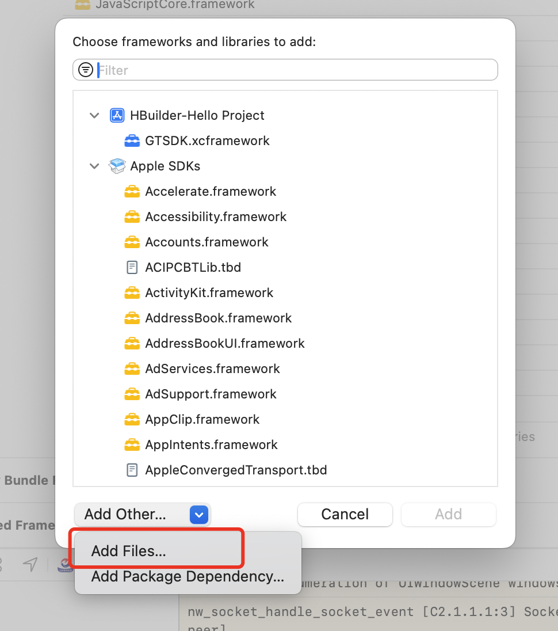Choose Add Files… from the menu

(129, 551)
